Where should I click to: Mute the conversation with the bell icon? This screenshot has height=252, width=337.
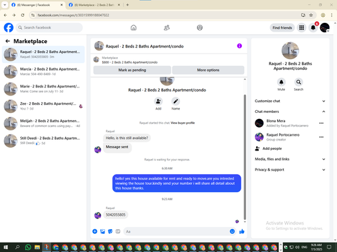pos(281,82)
